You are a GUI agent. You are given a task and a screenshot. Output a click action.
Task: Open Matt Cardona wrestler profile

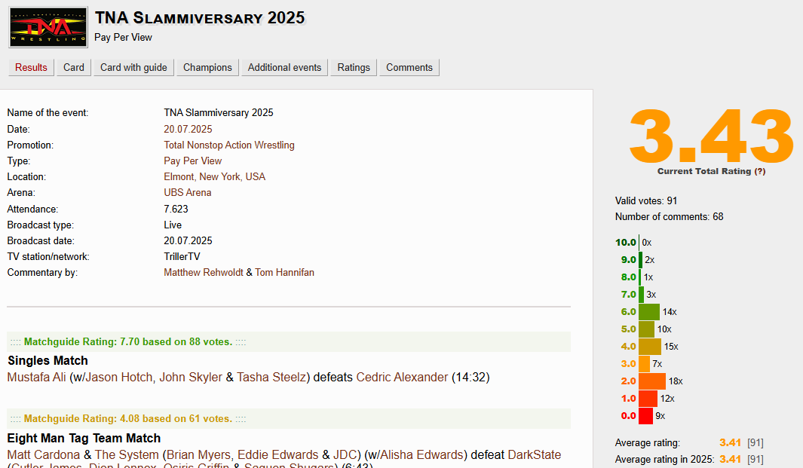pos(44,454)
